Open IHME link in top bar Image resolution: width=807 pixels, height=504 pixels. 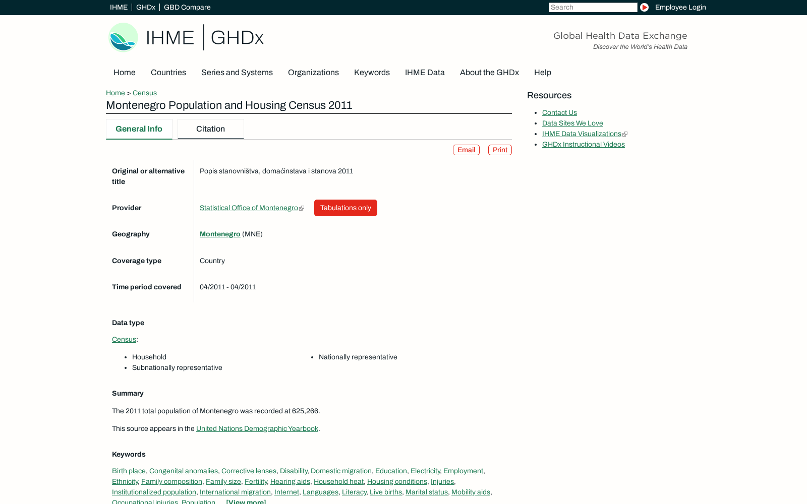(x=119, y=7)
